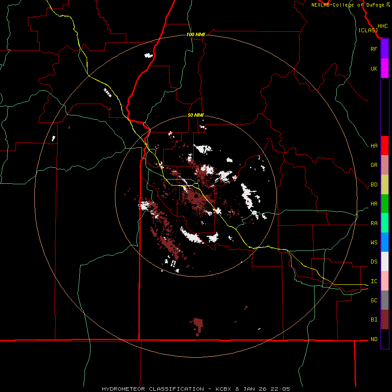The width and height of the screenshot is (392, 392).
Task: Click the WS legend label
Action: click(374, 242)
